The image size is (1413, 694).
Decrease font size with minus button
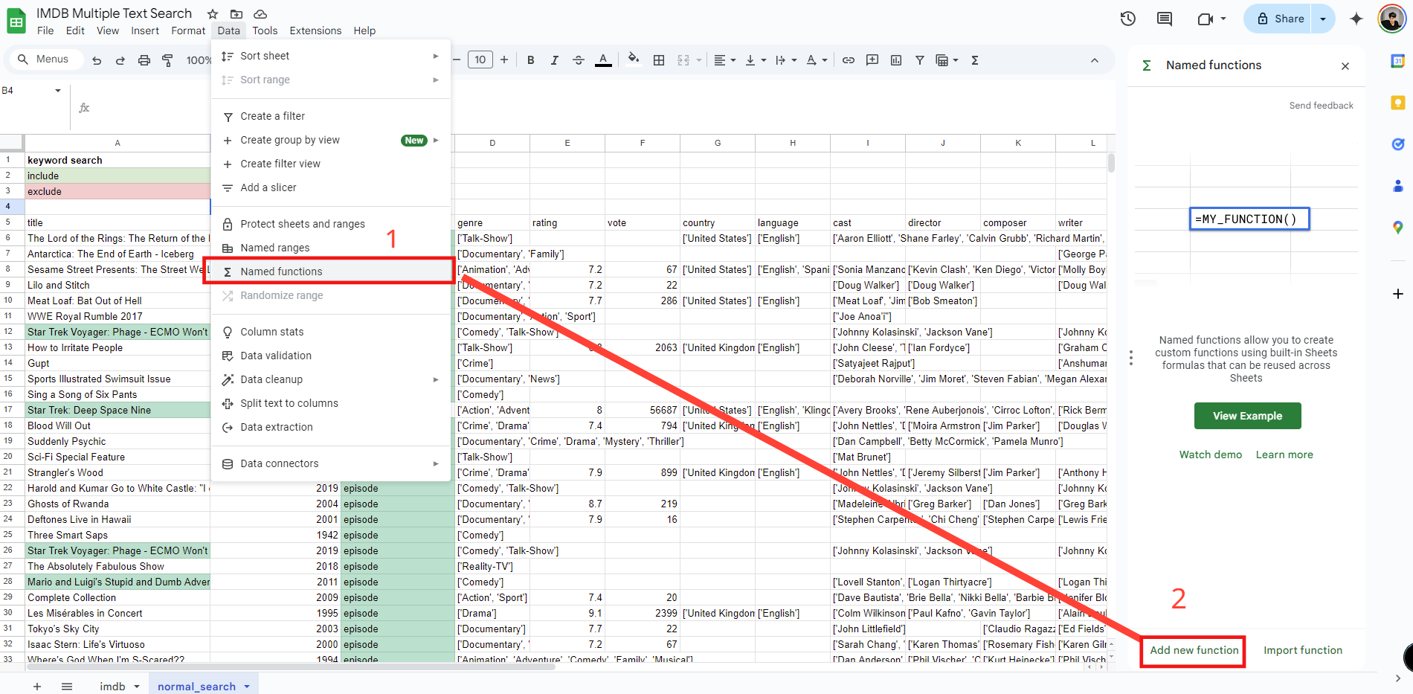click(x=457, y=60)
